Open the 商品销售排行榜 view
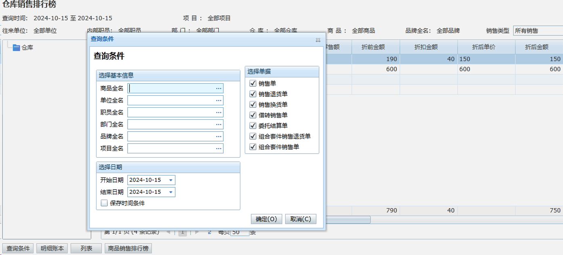Viewport: 563px width, 255px height. coord(128,249)
